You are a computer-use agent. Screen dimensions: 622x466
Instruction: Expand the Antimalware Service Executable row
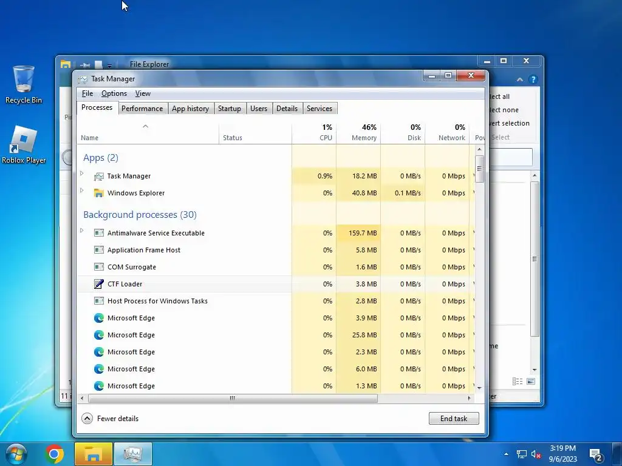(82, 230)
